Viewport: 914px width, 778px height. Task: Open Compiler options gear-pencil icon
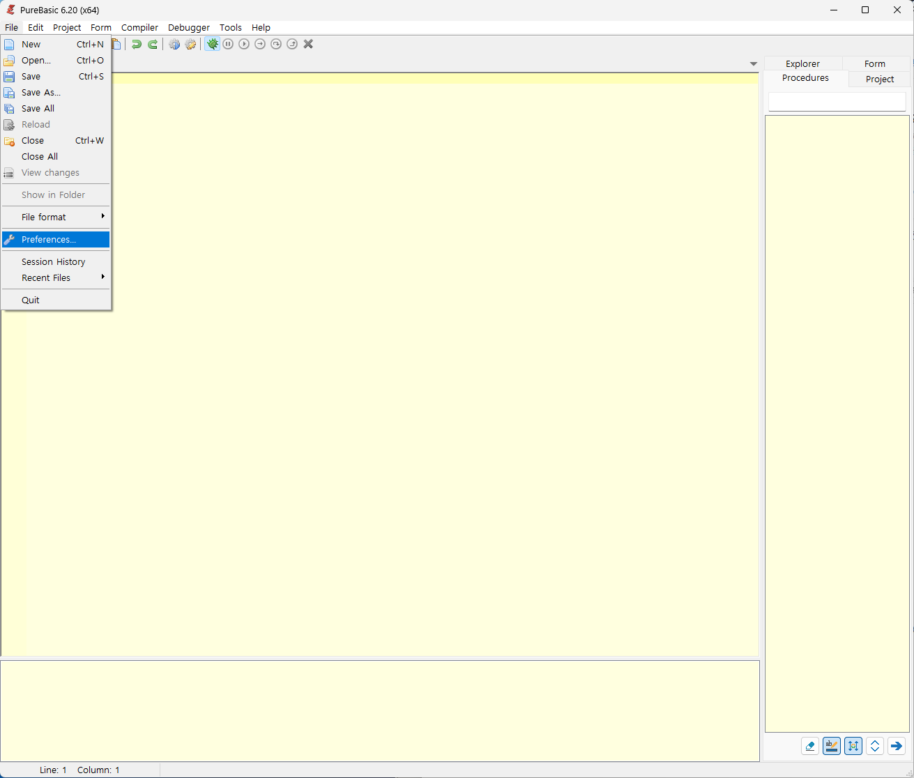190,44
